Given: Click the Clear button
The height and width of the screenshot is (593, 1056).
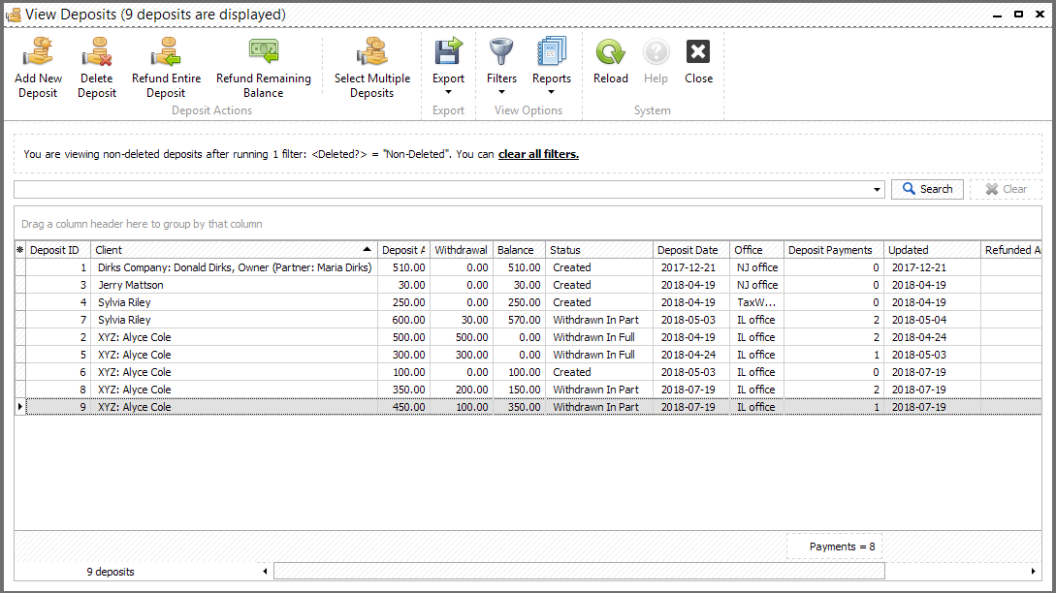Looking at the screenshot, I should pyautogui.click(x=1007, y=189).
